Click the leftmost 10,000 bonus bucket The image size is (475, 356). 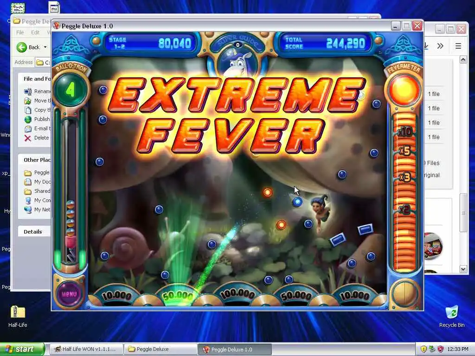point(116,295)
